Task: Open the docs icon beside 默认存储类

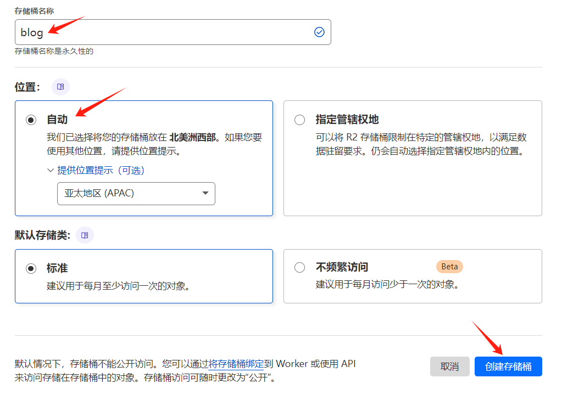Action: coord(85,235)
